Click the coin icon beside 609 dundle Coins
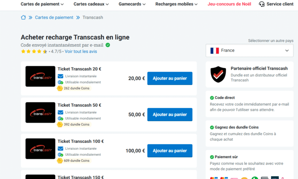 pyautogui.click(x=60, y=161)
